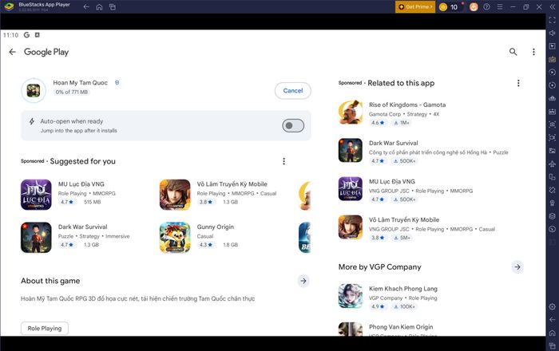
Task: Open settings gear in sidebar
Action: pyautogui.click(x=553, y=306)
